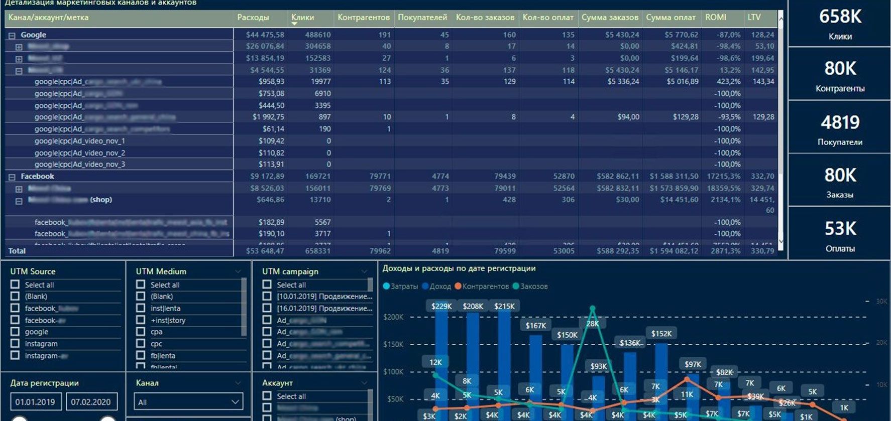Click the Затраты legend color dot
This screenshot has height=421, width=891.
coord(386,287)
